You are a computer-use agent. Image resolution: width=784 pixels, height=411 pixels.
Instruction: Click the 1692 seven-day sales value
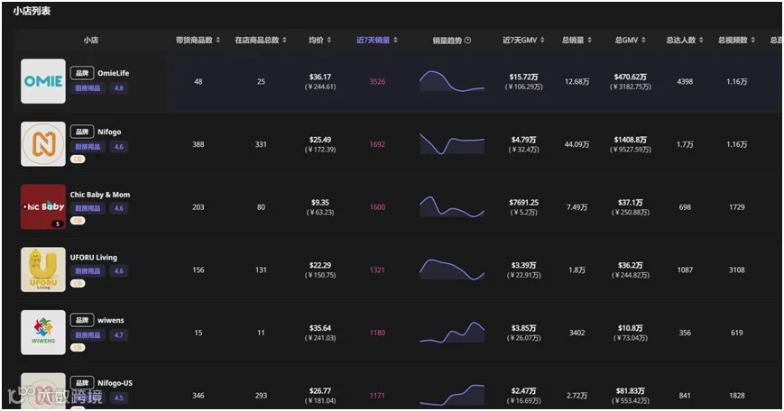point(377,144)
